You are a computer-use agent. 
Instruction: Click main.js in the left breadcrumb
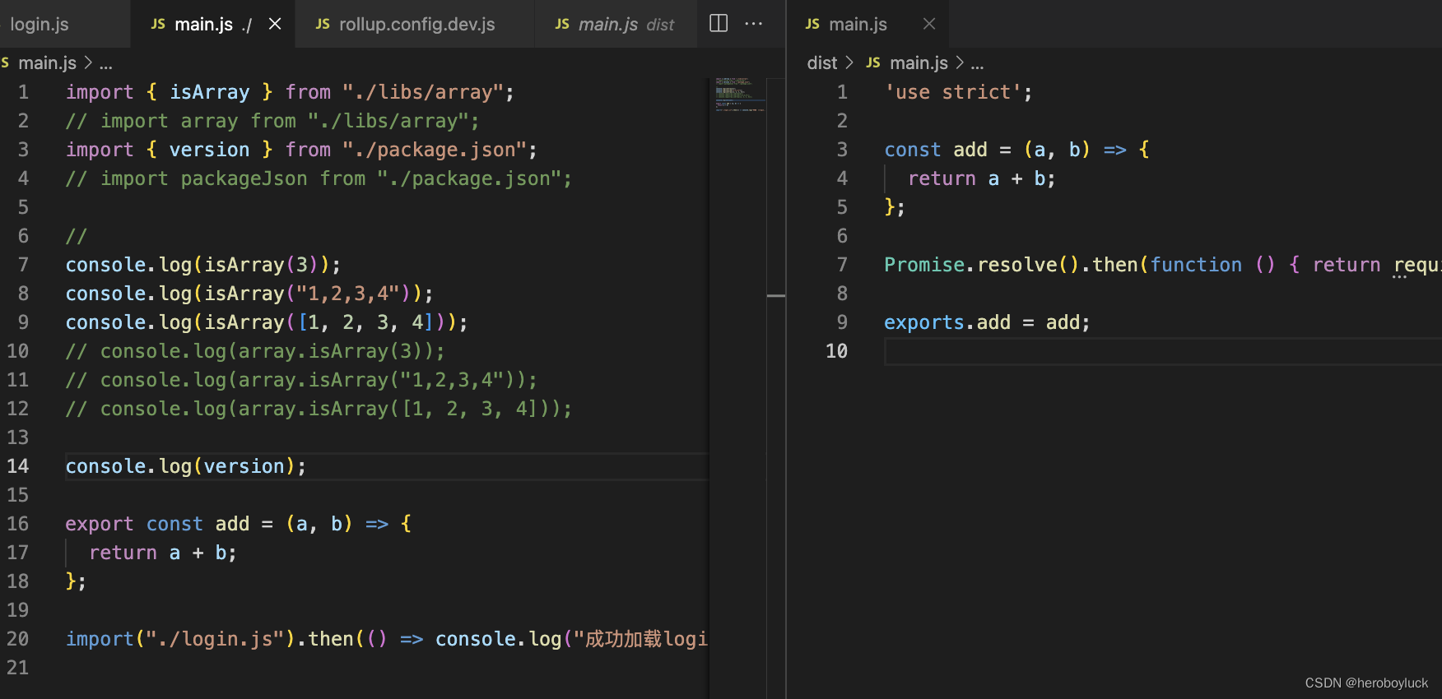coord(47,62)
